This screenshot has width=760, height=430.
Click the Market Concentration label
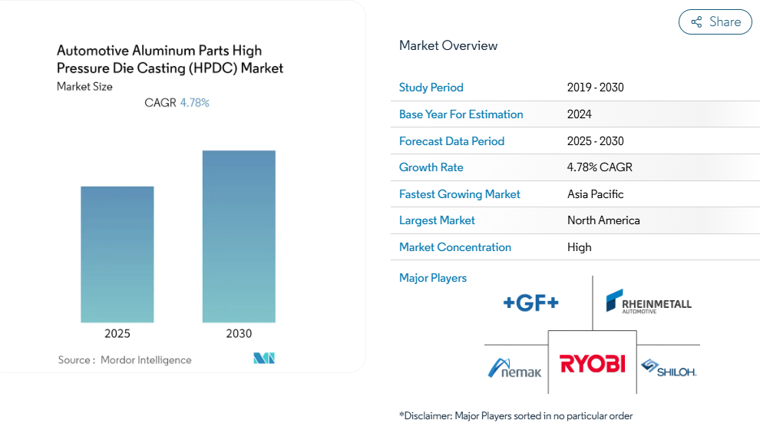(454, 247)
